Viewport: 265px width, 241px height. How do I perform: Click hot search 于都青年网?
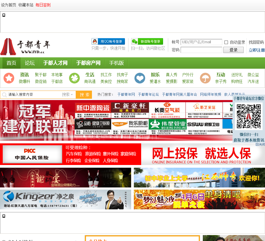pyautogui.click(x=126, y=94)
